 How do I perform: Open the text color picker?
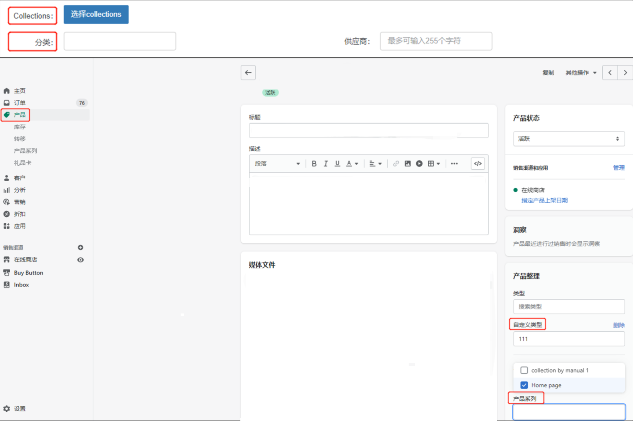coord(352,164)
